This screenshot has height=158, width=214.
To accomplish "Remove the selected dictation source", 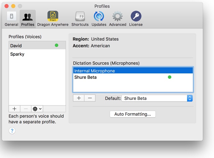I will pos(90,98).
